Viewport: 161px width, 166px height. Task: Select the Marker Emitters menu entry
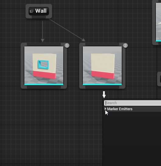pyautogui.click(x=120, y=109)
